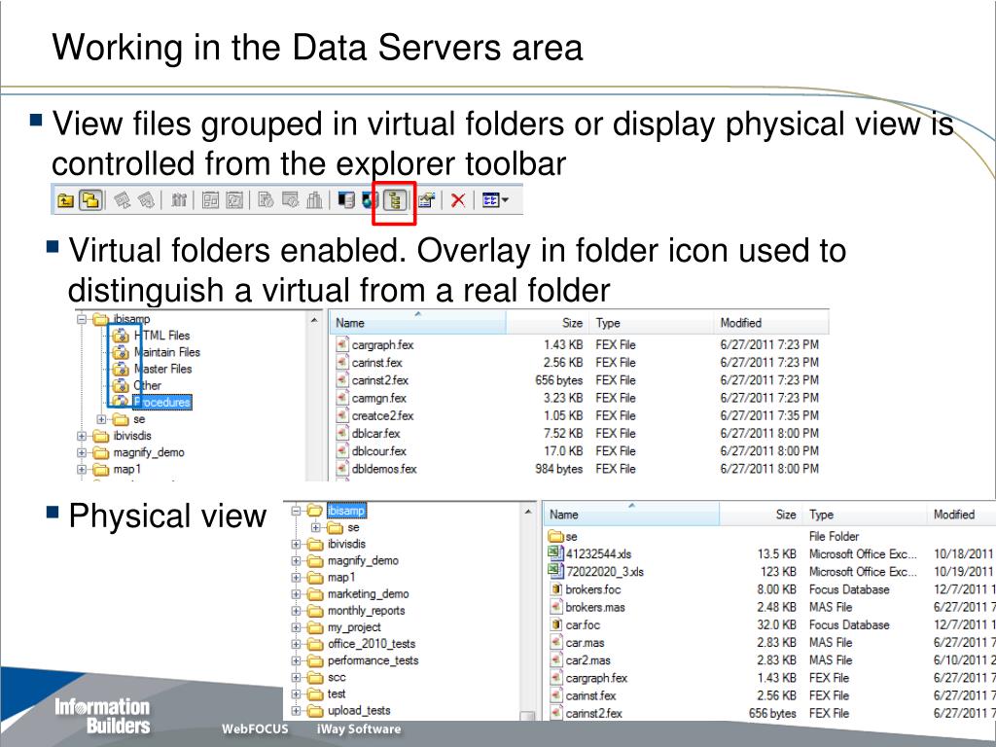The image size is (996, 747).
Task: Click the red X delete toolbar icon
Action: 457,200
